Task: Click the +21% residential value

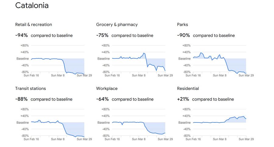Action: click(x=183, y=99)
